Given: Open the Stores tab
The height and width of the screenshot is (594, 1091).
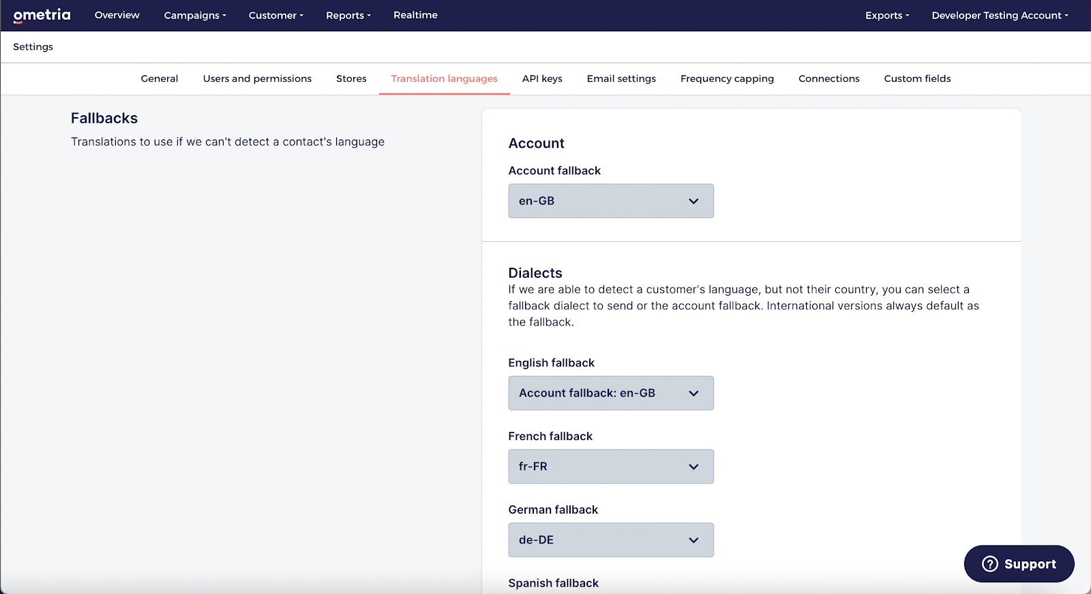Looking at the screenshot, I should click(351, 79).
